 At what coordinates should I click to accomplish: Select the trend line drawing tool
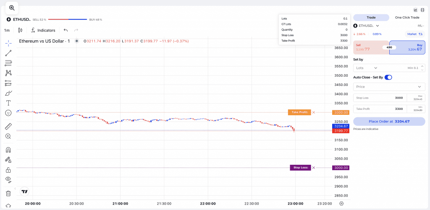coord(8,53)
